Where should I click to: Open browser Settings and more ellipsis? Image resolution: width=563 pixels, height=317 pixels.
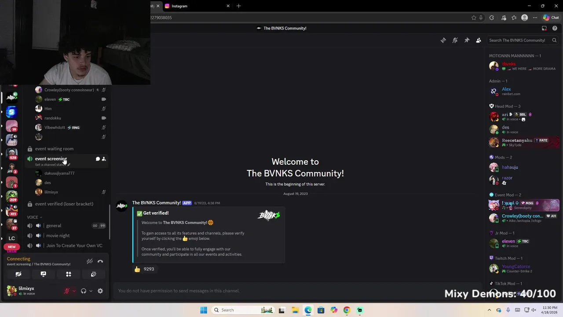tap(535, 18)
